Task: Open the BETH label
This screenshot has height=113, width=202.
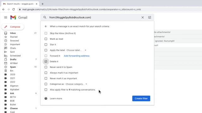Action: (13, 97)
